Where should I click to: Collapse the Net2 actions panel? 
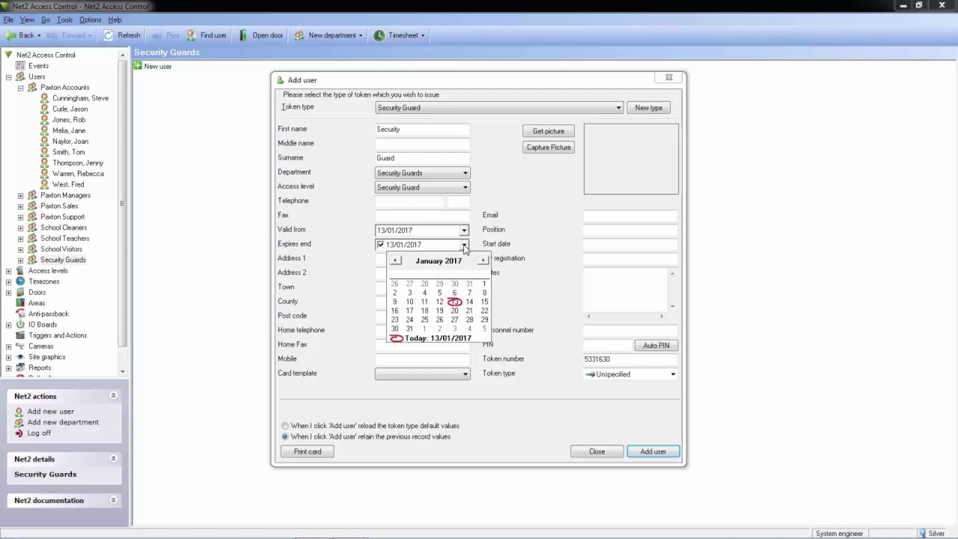[114, 396]
